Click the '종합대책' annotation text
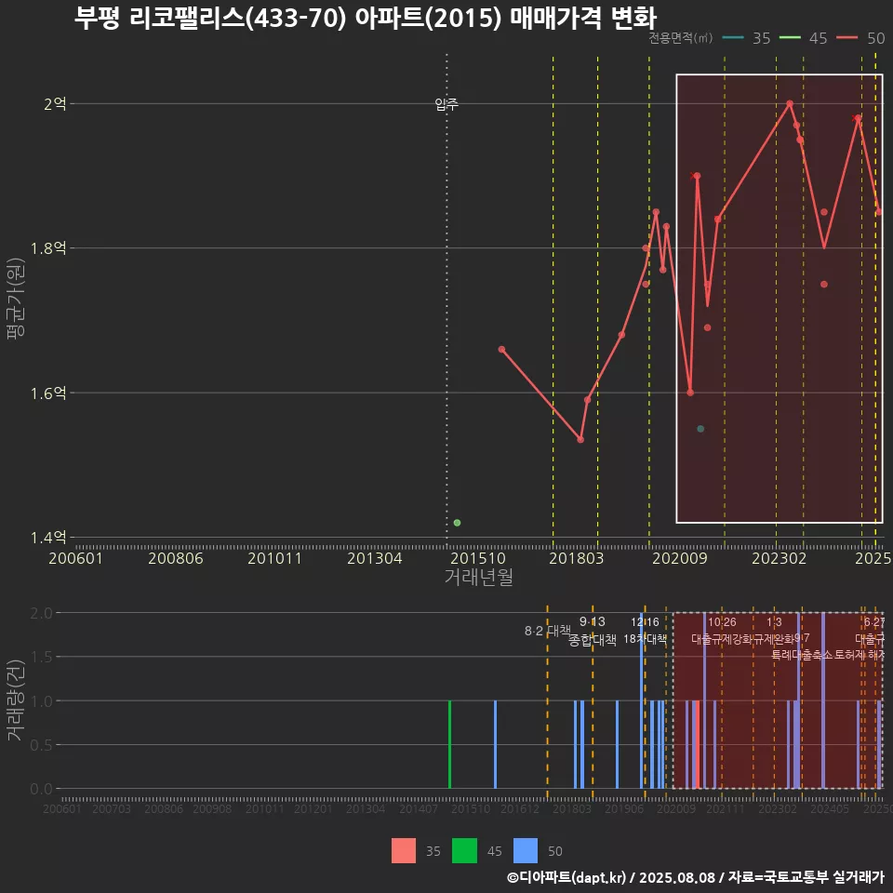This screenshot has height=893, width=893. 593,640
